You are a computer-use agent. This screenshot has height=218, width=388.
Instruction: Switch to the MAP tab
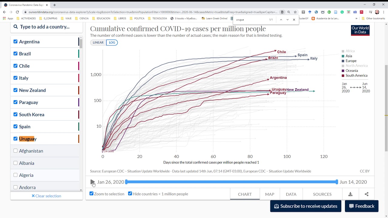coord(269,194)
